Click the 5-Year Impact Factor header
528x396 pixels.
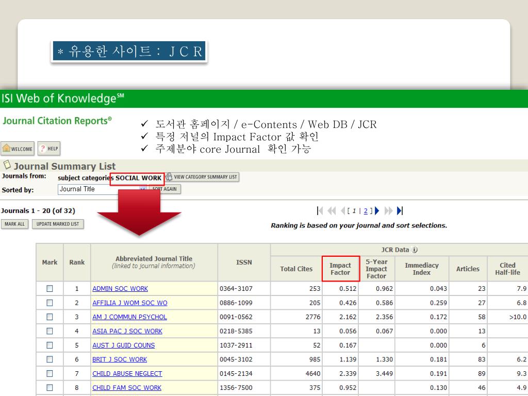pos(376,269)
